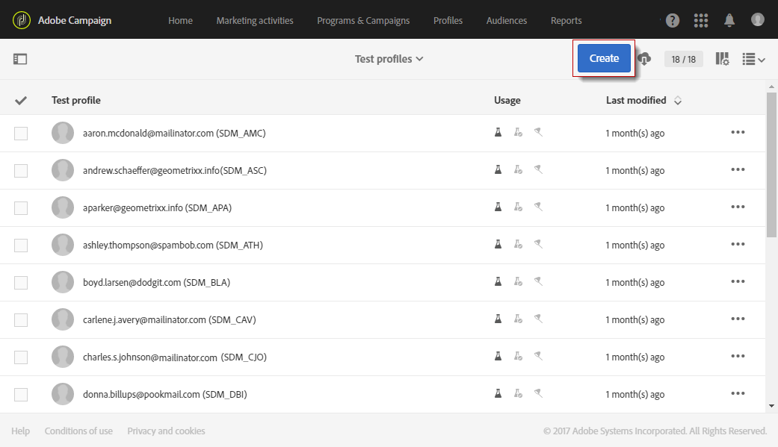The image size is (778, 447).
Task: Open the Audiences menu
Action: pos(507,20)
